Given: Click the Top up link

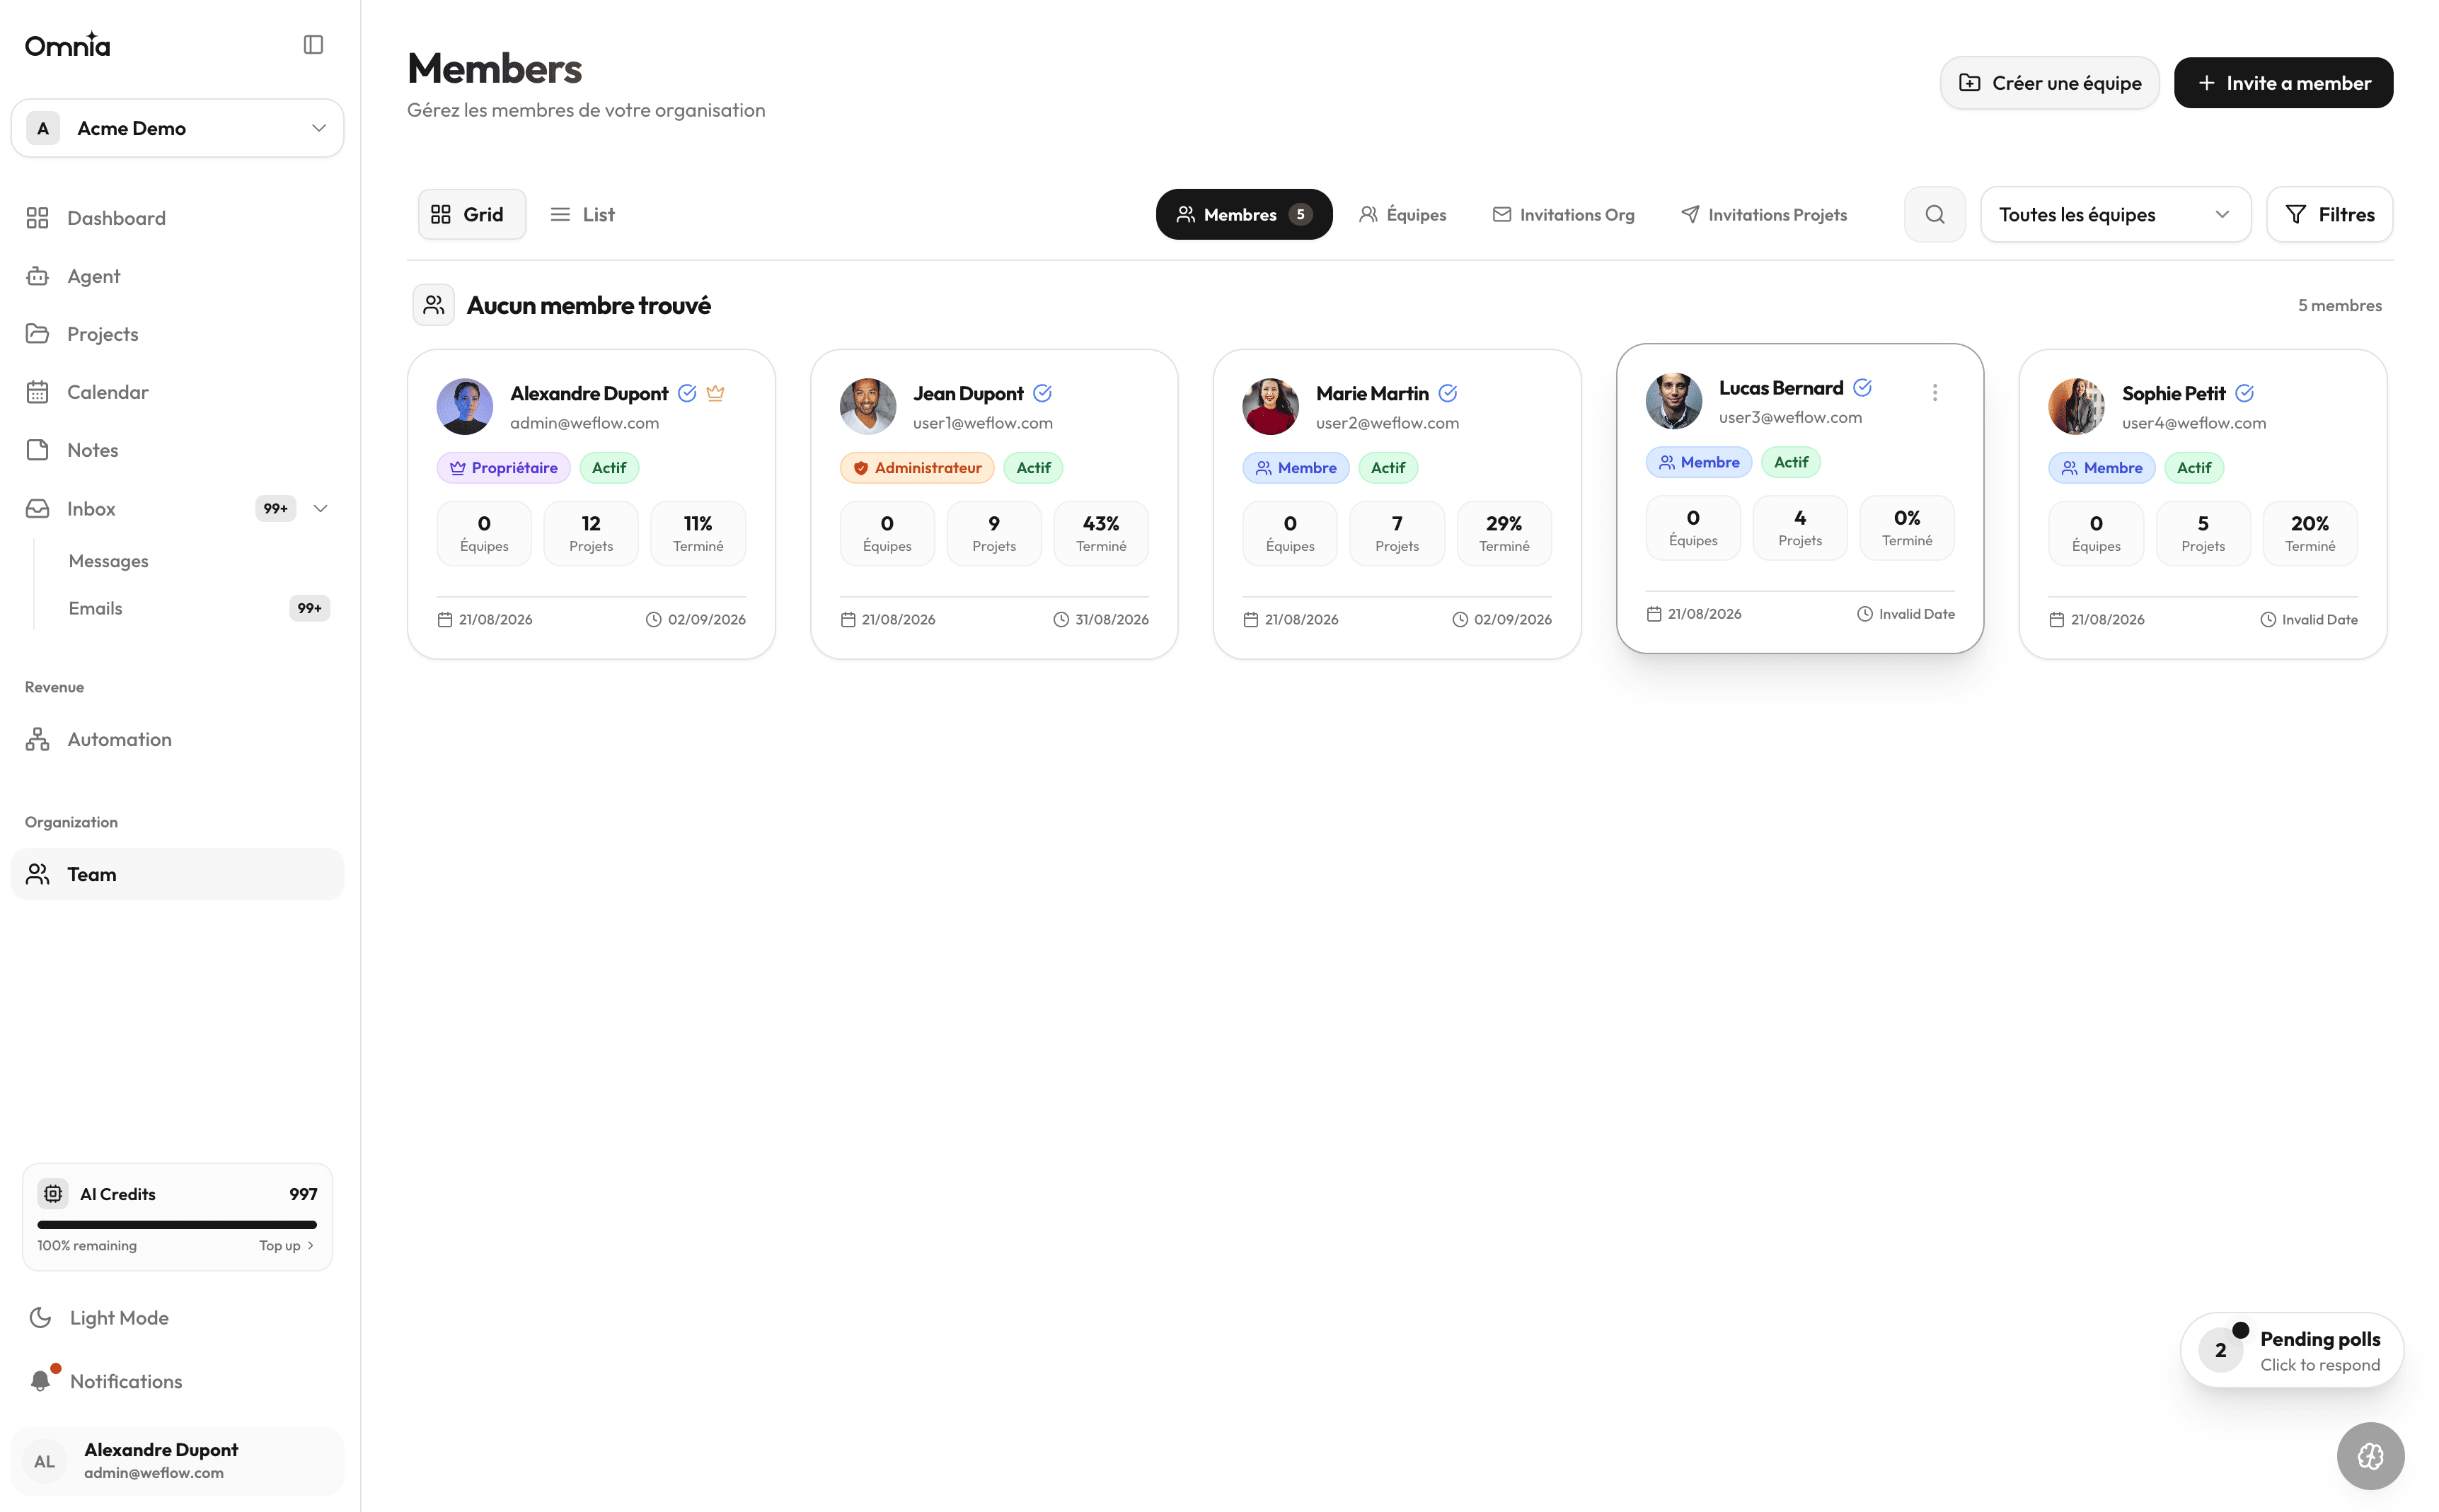Looking at the screenshot, I should (286, 1245).
